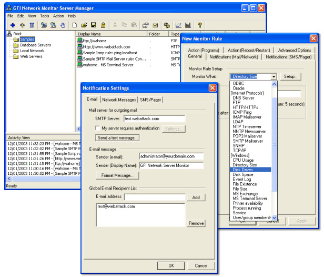The height and width of the screenshot is (277, 324).
Task: Open the Help menu
Action: [72, 16]
